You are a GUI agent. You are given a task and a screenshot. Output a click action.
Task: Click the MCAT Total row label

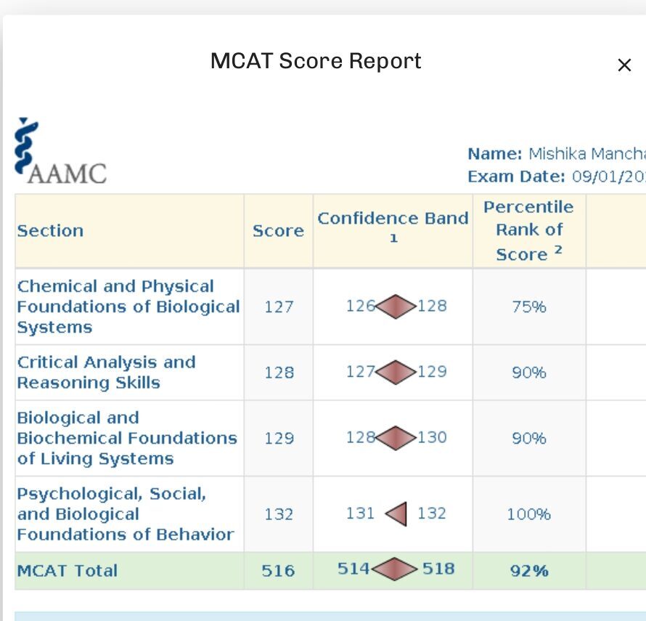click(x=68, y=570)
